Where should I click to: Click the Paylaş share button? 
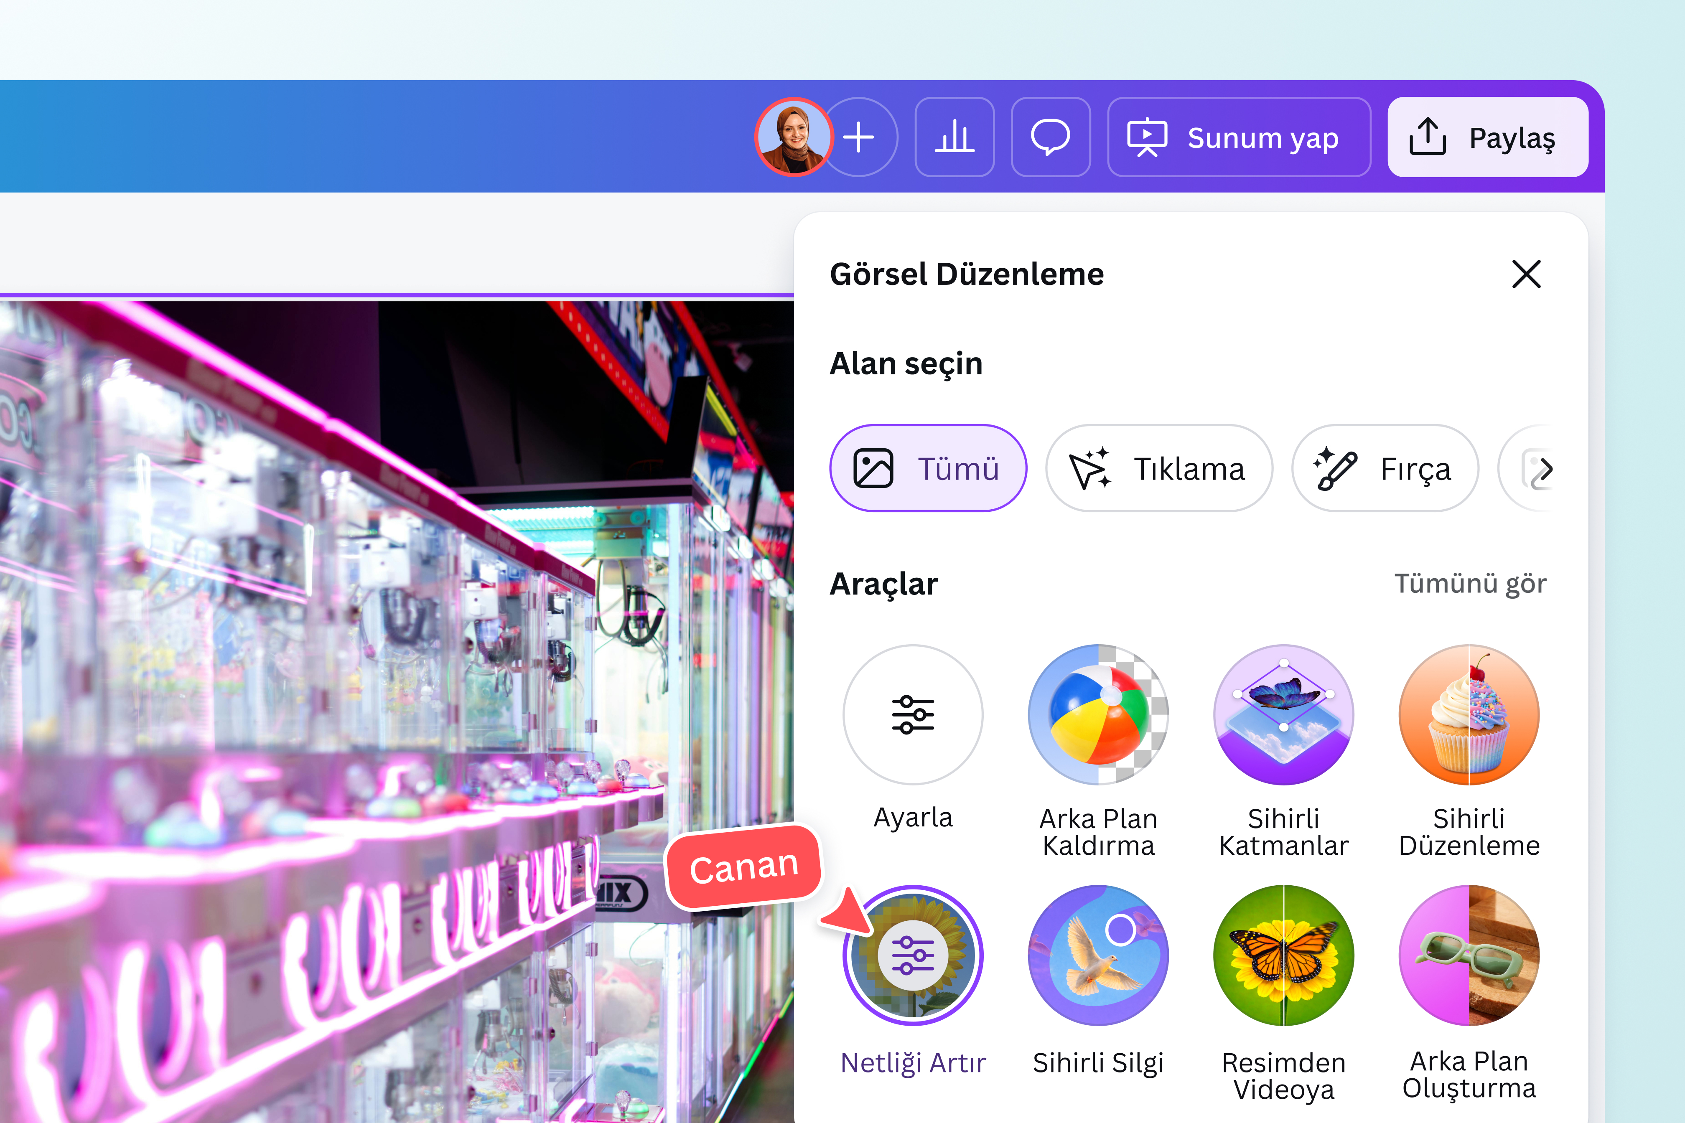(1488, 137)
